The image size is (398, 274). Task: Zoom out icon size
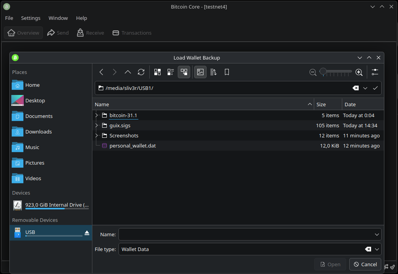pyautogui.click(x=313, y=72)
